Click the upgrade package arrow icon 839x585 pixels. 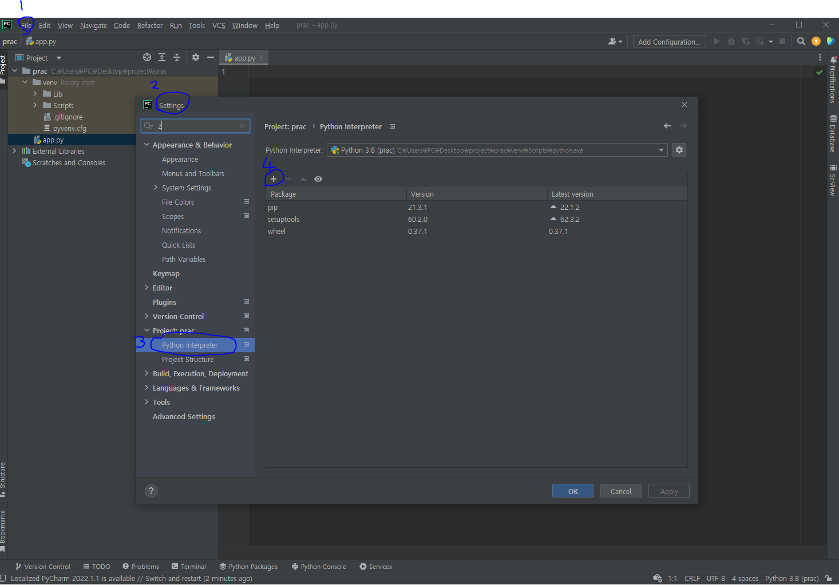(x=303, y=179)
